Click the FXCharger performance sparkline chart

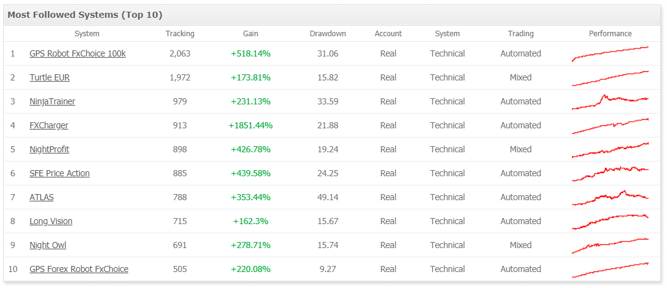[x=610, y=125]
